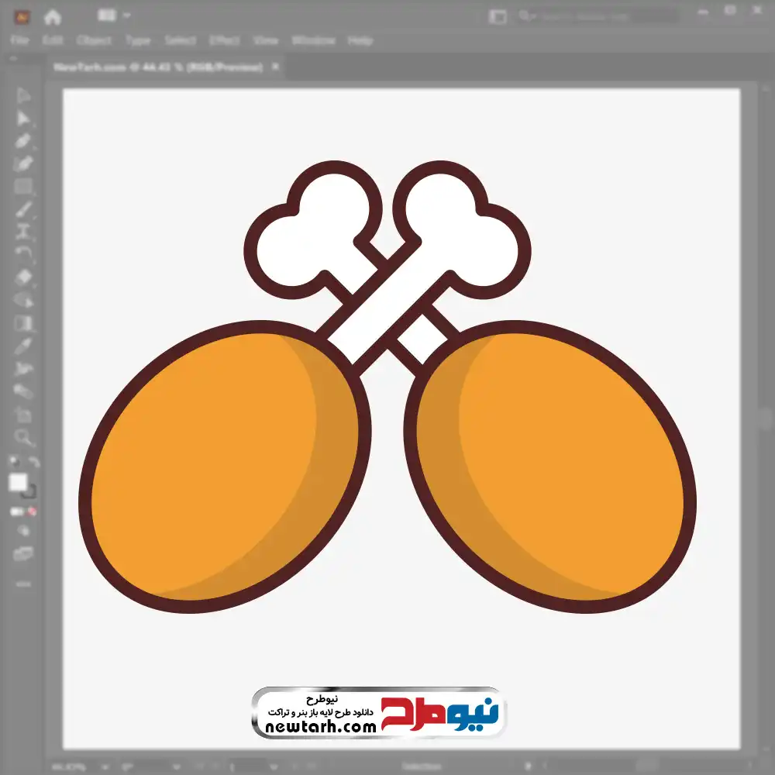
Task: Open the Arrange Documents dropdown
Action: (114, 15)
